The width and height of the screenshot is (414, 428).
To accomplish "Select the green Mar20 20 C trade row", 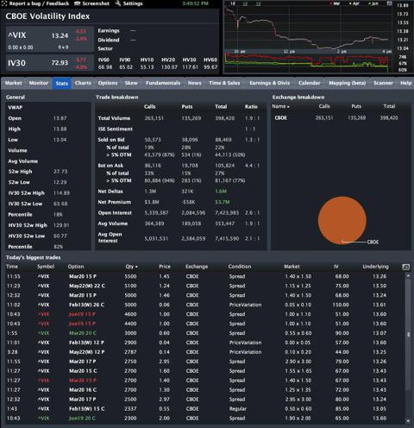I will 204,333.
